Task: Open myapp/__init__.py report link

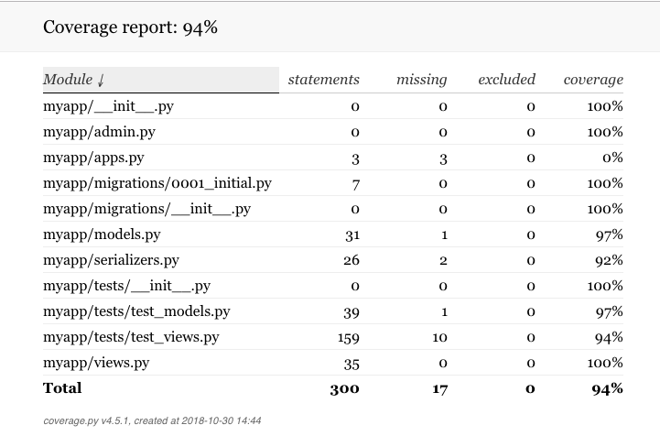Action: click(108, 106)
